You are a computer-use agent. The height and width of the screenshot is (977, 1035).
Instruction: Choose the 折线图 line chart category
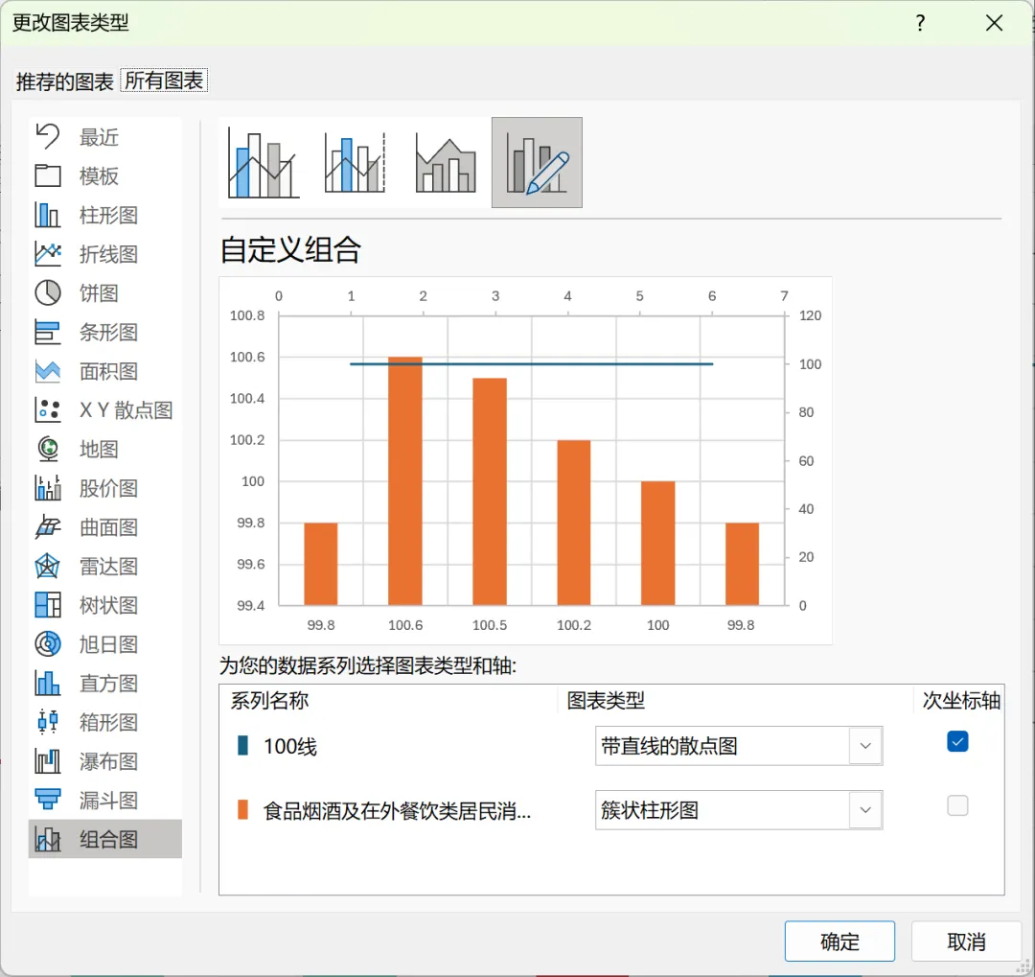point(105,254)
